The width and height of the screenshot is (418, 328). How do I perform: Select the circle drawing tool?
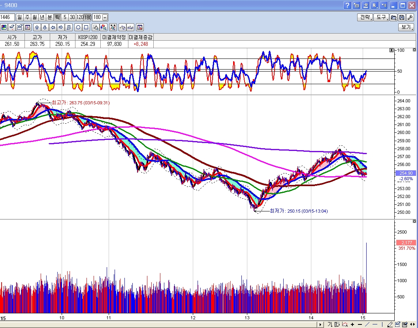point(78,27)
